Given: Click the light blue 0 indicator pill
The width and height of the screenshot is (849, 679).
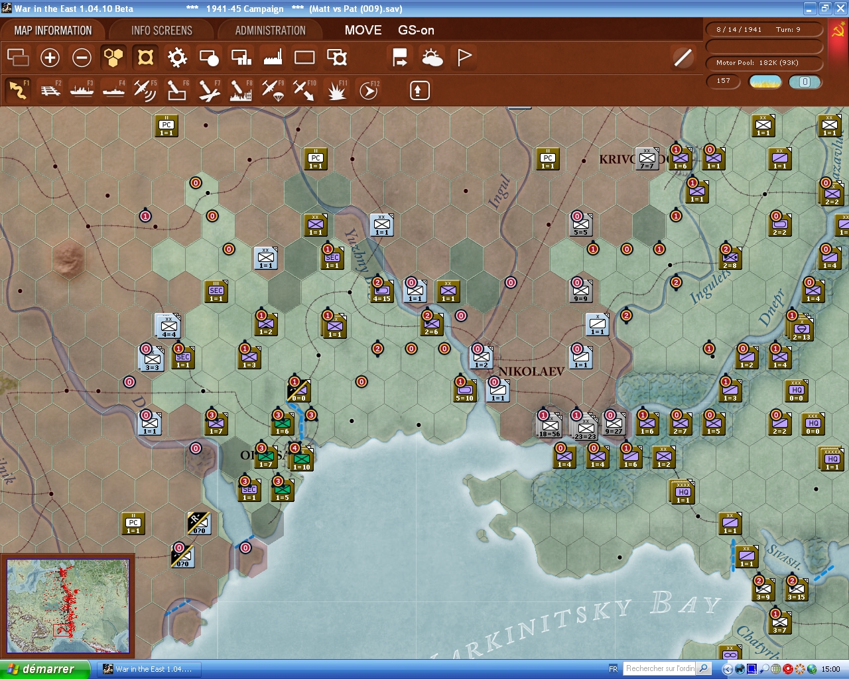Looking at the screenshot, I should (805, 82).
